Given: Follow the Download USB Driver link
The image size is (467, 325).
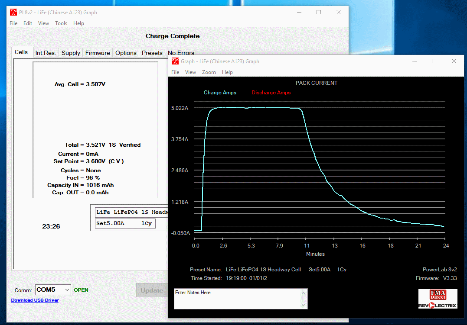Looking at the screenshot, I should tap(35, 300).
